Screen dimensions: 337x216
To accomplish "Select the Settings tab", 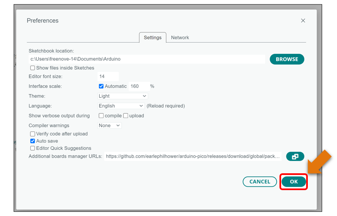I will 152,38.
